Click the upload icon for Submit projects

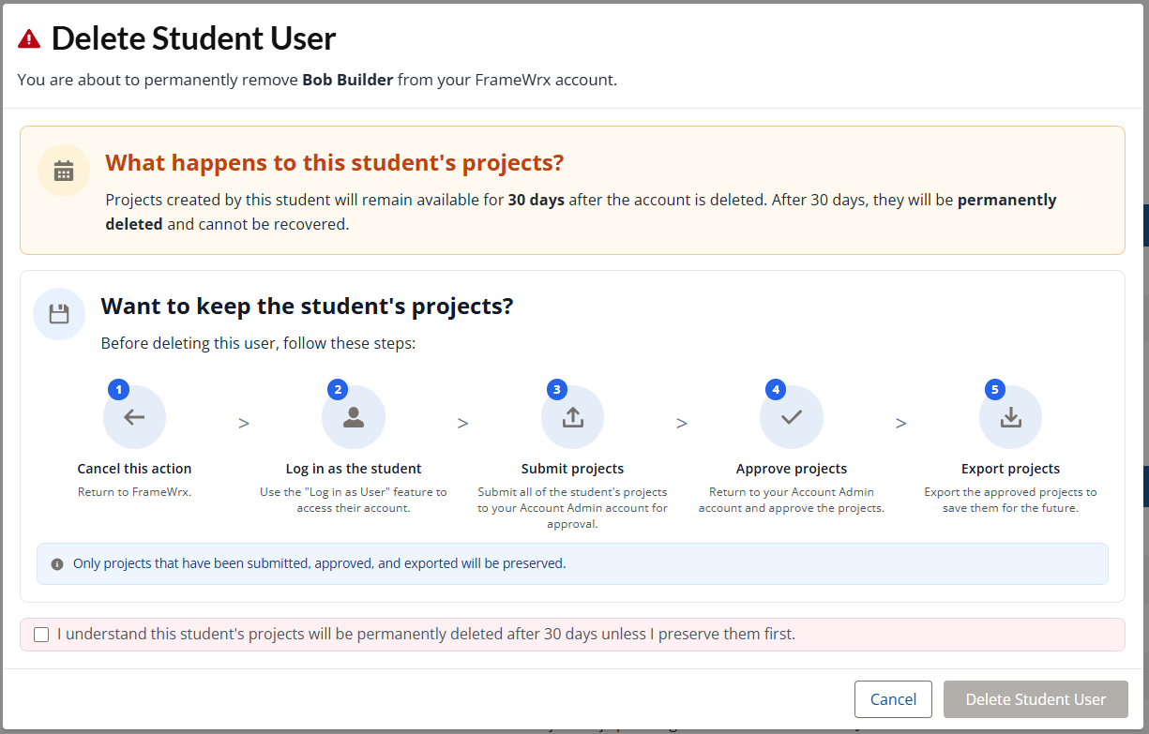572,417
